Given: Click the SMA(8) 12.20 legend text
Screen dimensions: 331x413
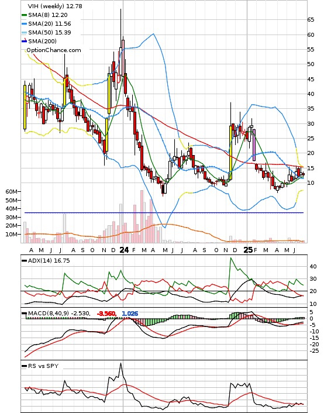Looking at the screenshot, I should [48, 15].
